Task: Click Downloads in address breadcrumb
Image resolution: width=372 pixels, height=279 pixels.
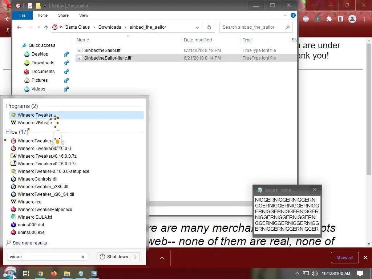Action: pos(110,27)
